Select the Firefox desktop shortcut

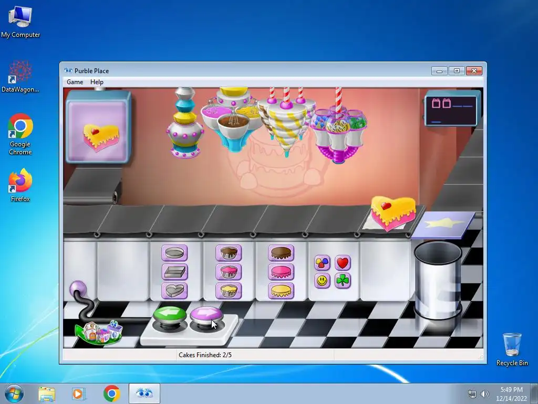(x=20, y=185)
